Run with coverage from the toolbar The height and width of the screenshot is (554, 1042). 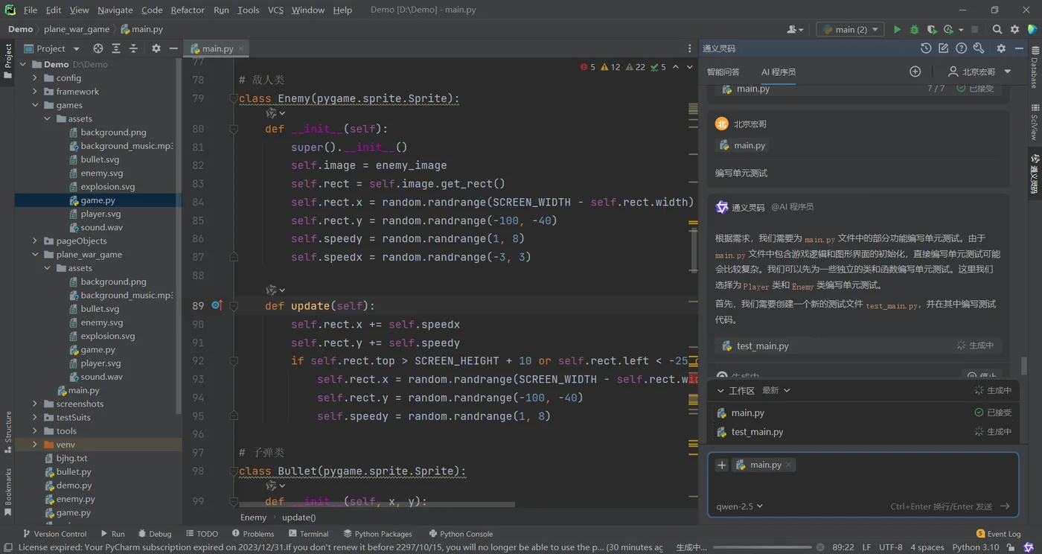click(x=932, y=29)
